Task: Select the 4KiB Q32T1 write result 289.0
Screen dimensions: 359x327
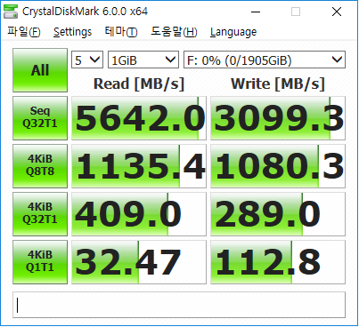Action: (x=278, y=214)
